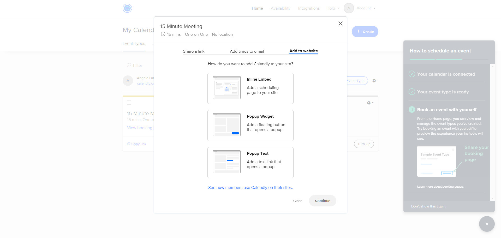Click the Create button
Viewport: 501px width, 238px height.
click(x=365, y=32)
